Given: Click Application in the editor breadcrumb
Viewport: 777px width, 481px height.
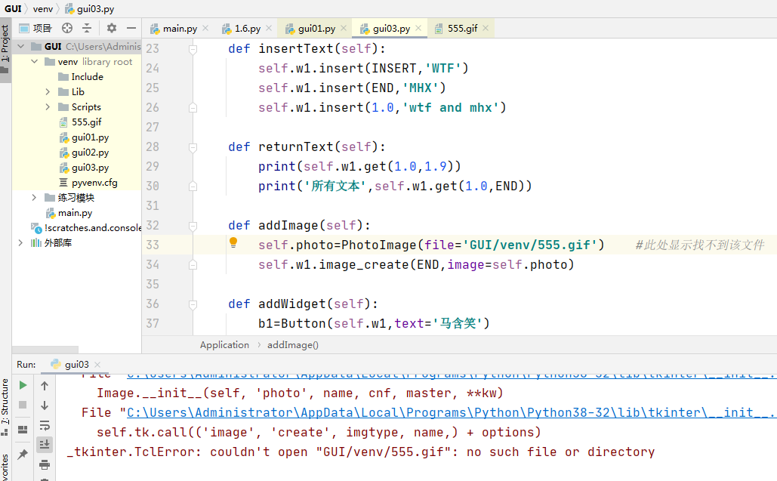Looking at the screenshot, I should point(224,345).
